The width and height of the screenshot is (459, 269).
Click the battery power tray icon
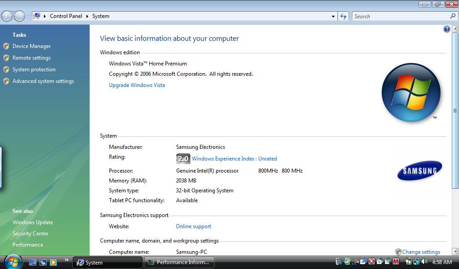408,261
